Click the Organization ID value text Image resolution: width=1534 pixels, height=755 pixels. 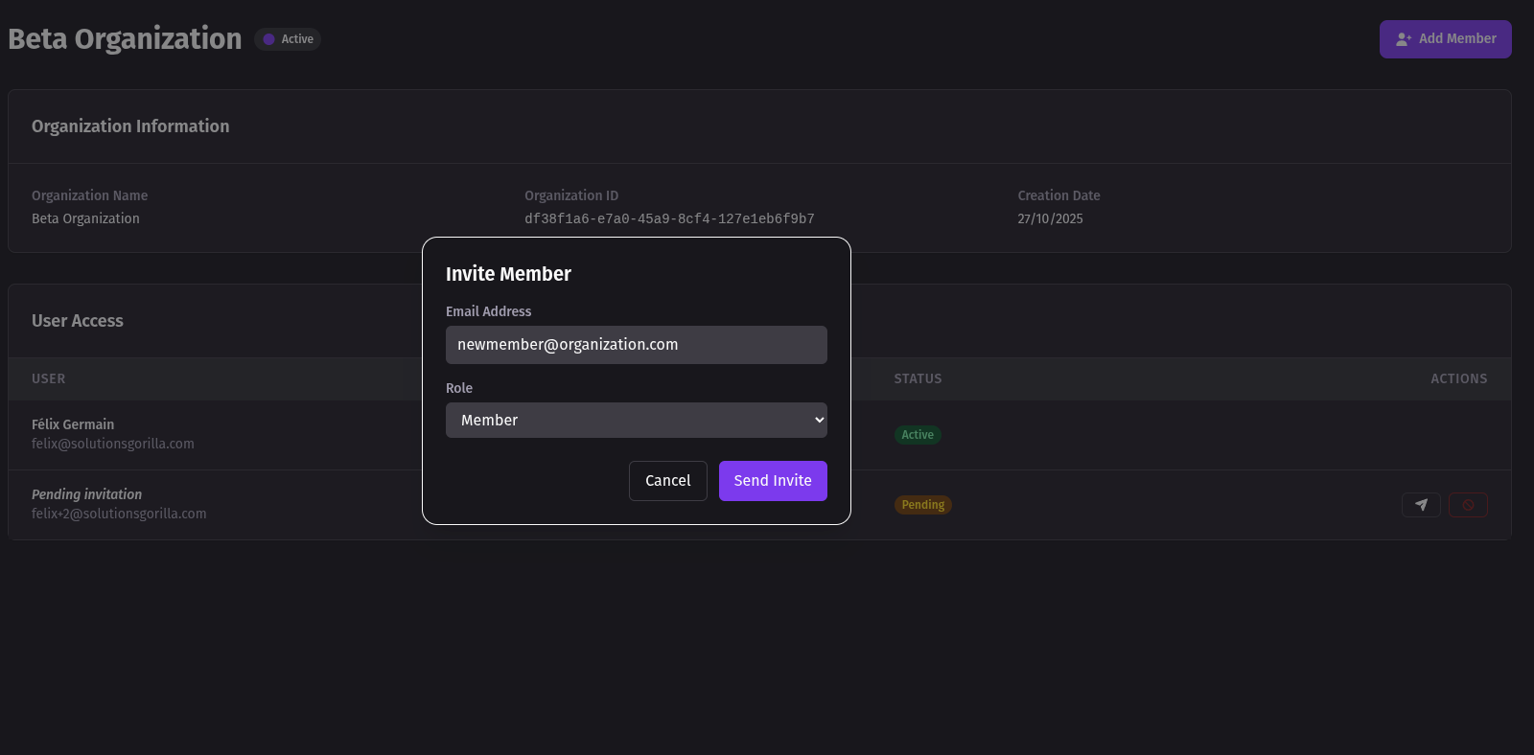pos(669,219)
